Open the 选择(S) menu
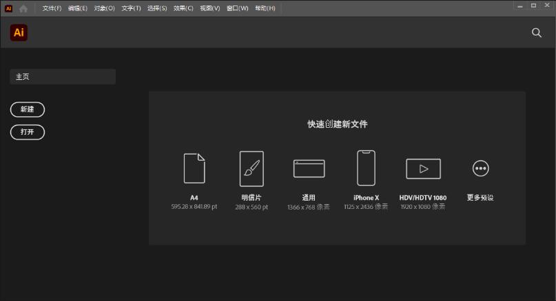The image size is (556, 301). pos(157,8)
